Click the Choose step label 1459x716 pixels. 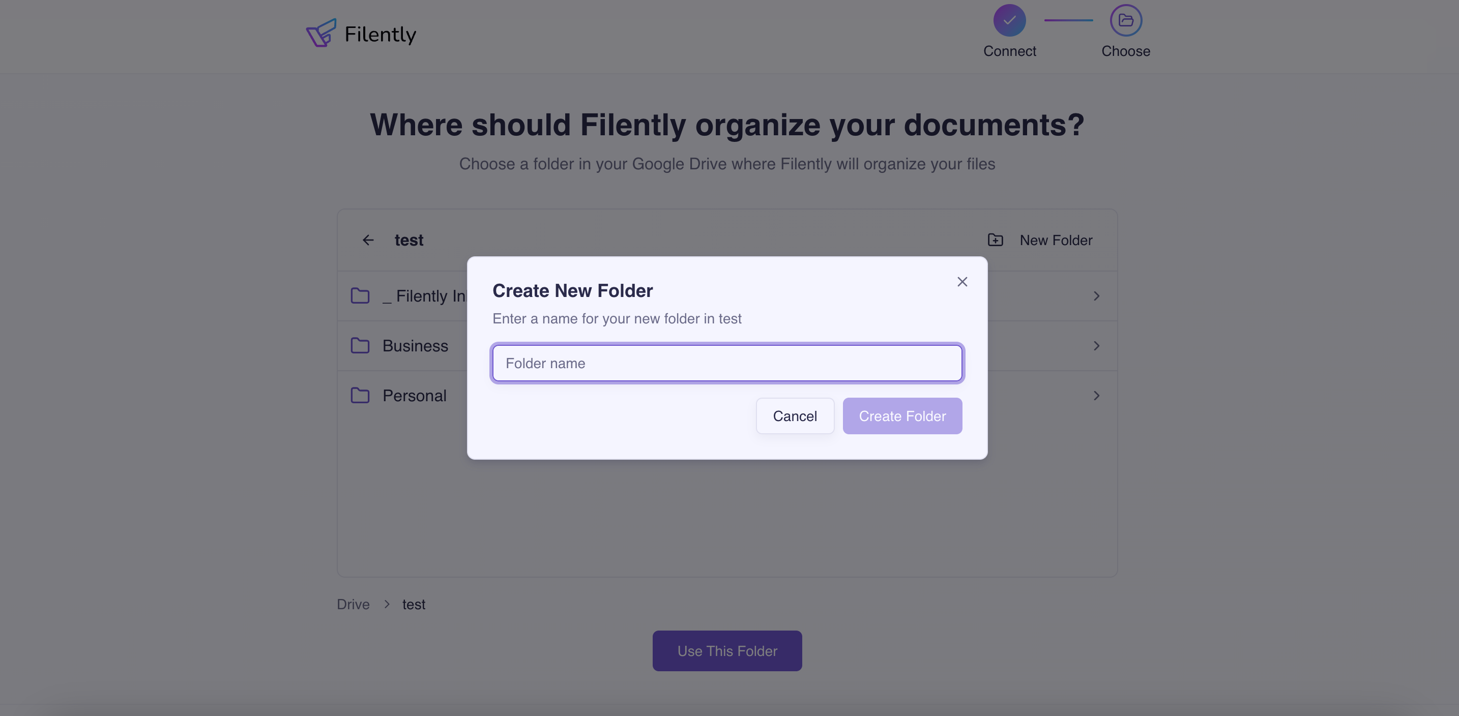pyautogui.click(x=1125, y=51)
